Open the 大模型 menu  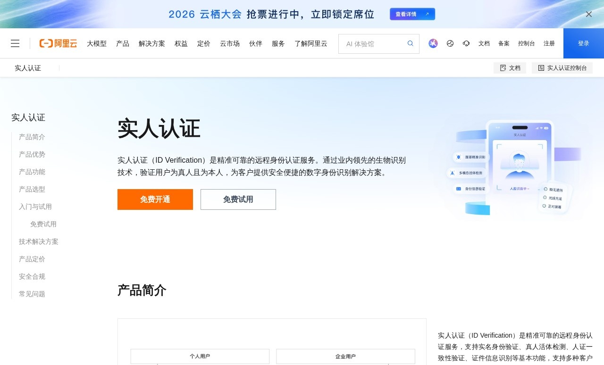[x=97, y=43]
